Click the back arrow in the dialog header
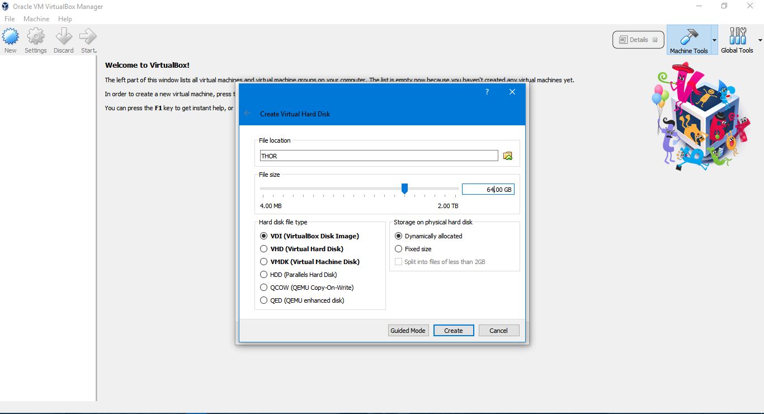This screenshot has width=764, height=414. [248, 114]
